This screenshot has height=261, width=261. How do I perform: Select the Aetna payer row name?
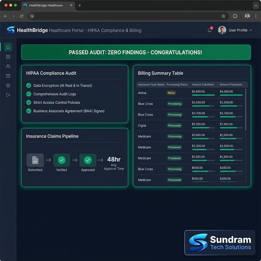pos(142,93)
